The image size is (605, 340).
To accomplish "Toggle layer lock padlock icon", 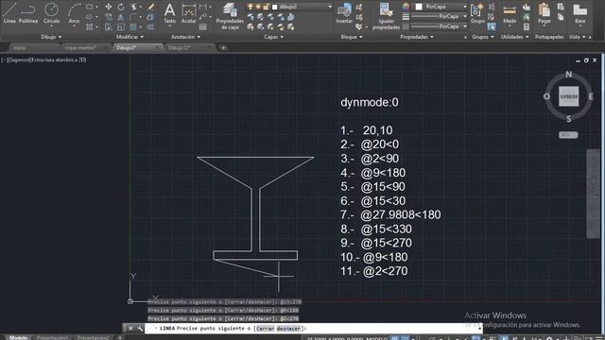I will (266, 7).
